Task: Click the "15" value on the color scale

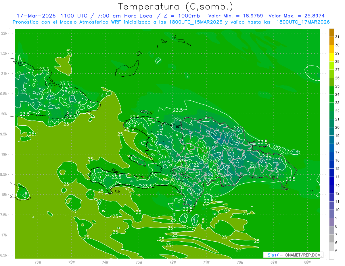Action: coord(338,168)
